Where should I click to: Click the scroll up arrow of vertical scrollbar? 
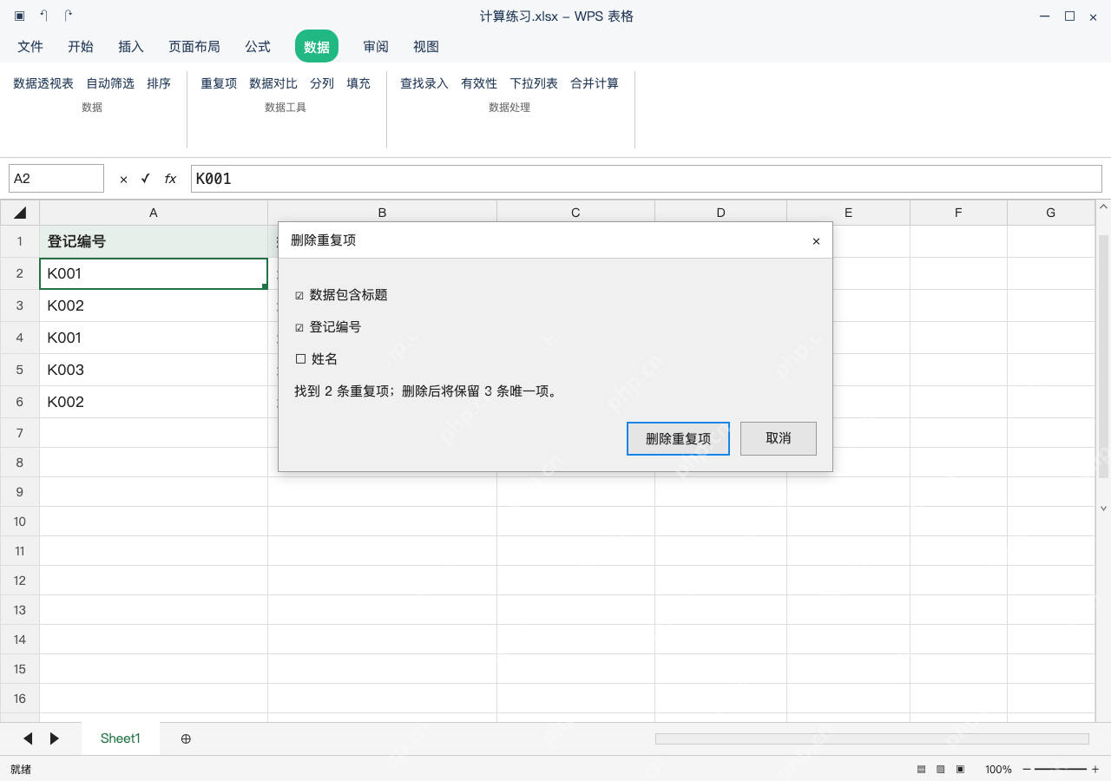(x=1103, y=207)
